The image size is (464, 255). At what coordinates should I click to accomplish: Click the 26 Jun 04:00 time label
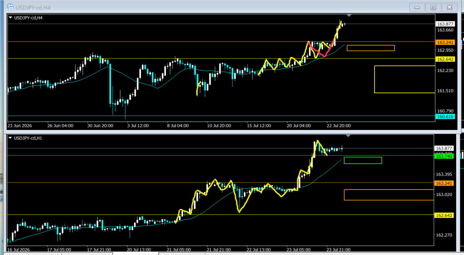tap(60, 126)
